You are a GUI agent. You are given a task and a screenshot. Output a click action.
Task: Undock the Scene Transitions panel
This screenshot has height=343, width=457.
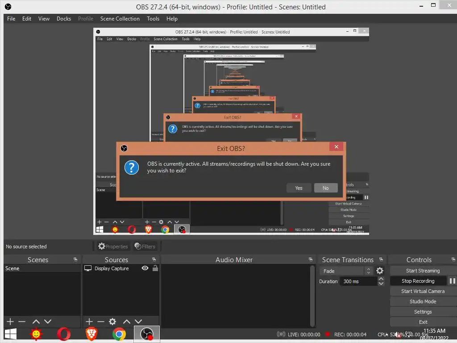381,259
